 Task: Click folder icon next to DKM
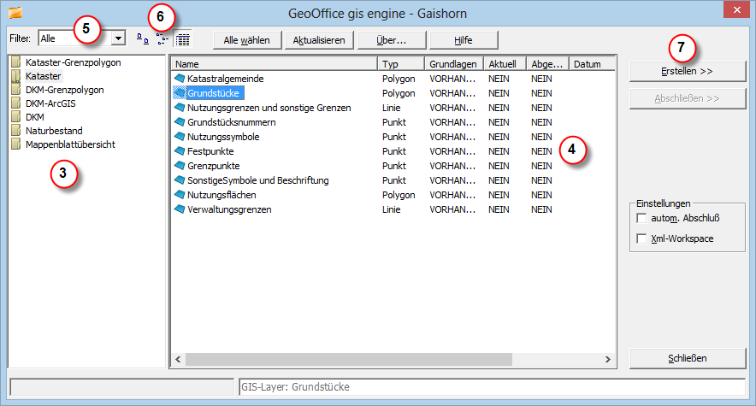(x=16, y=116)
